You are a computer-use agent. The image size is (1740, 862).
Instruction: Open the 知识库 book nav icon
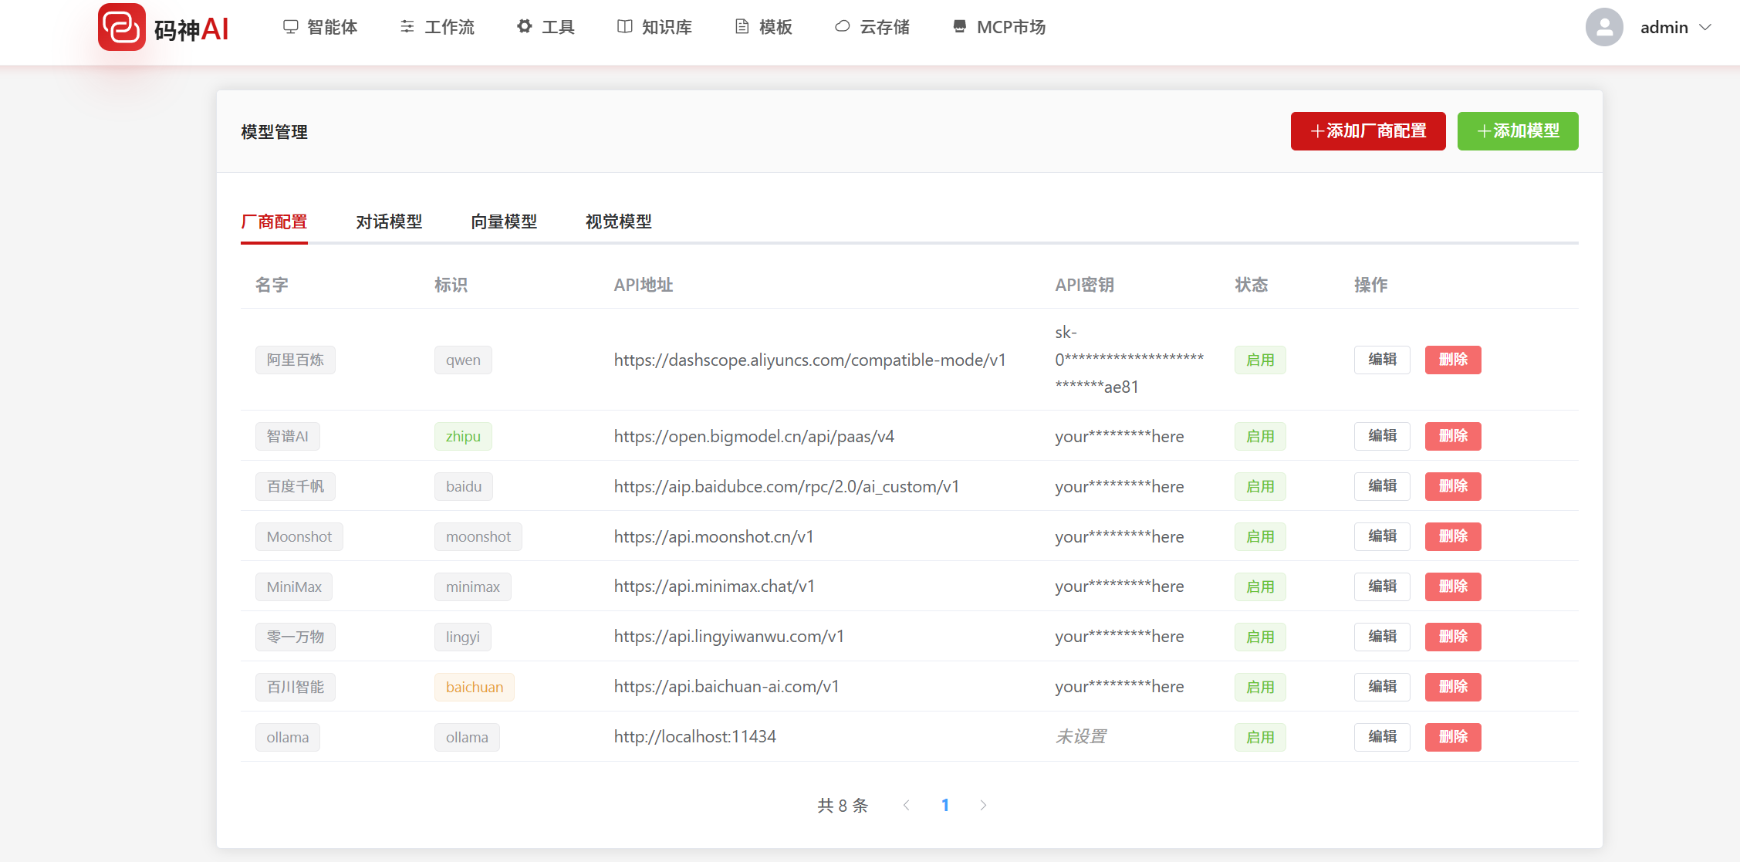coord(624,27)
